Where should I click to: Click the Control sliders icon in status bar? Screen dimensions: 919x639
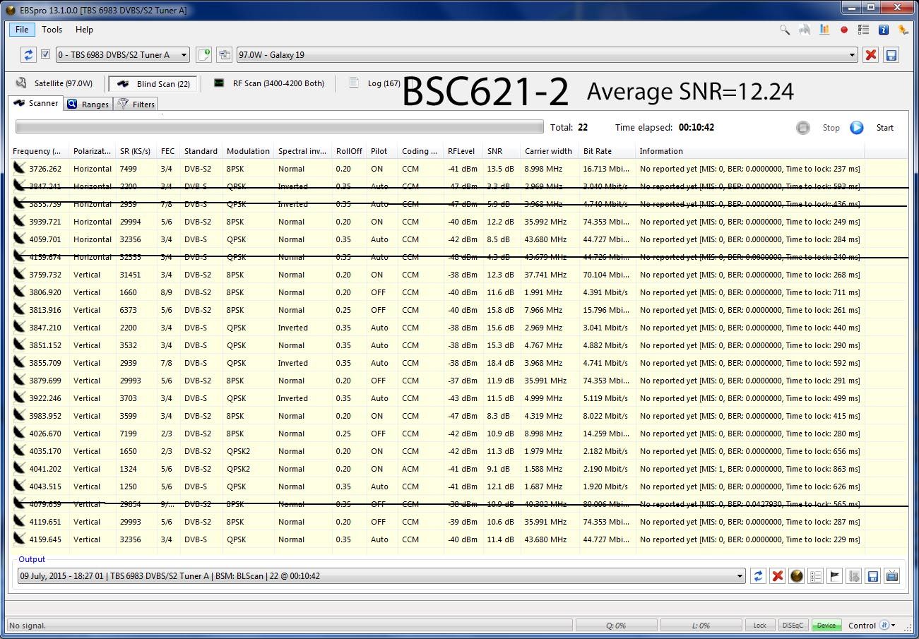883,626
